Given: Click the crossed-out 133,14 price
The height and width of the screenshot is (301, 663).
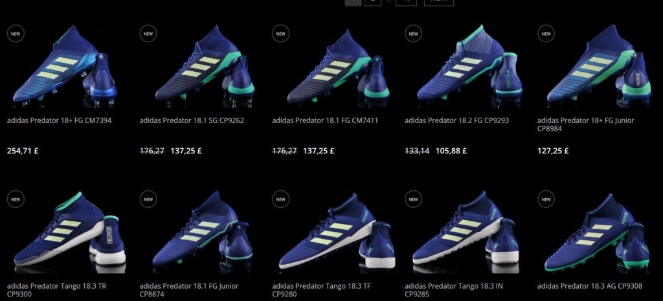Looking at the screenshot, I should click(x=417, y=150).
